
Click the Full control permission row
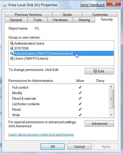59,87
